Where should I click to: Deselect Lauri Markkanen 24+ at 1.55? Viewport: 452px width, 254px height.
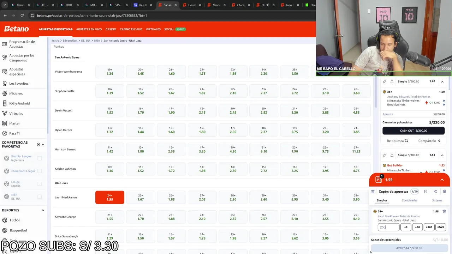coord(110,197)
